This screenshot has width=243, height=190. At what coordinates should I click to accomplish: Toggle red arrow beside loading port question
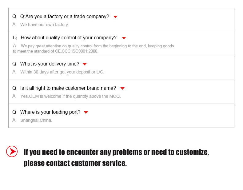click(x=86, y=113)
